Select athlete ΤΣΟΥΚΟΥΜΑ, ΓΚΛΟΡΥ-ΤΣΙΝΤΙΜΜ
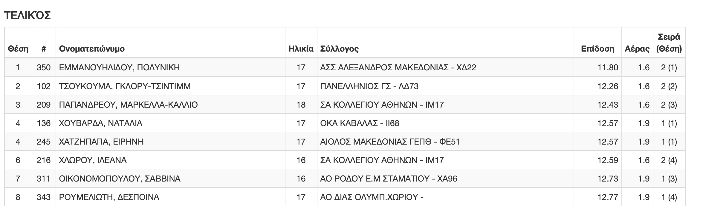 125,86
